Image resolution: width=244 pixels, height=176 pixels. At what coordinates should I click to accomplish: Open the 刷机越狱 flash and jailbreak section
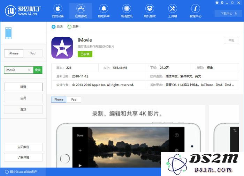pyautogui.click(x=150, y=11)
